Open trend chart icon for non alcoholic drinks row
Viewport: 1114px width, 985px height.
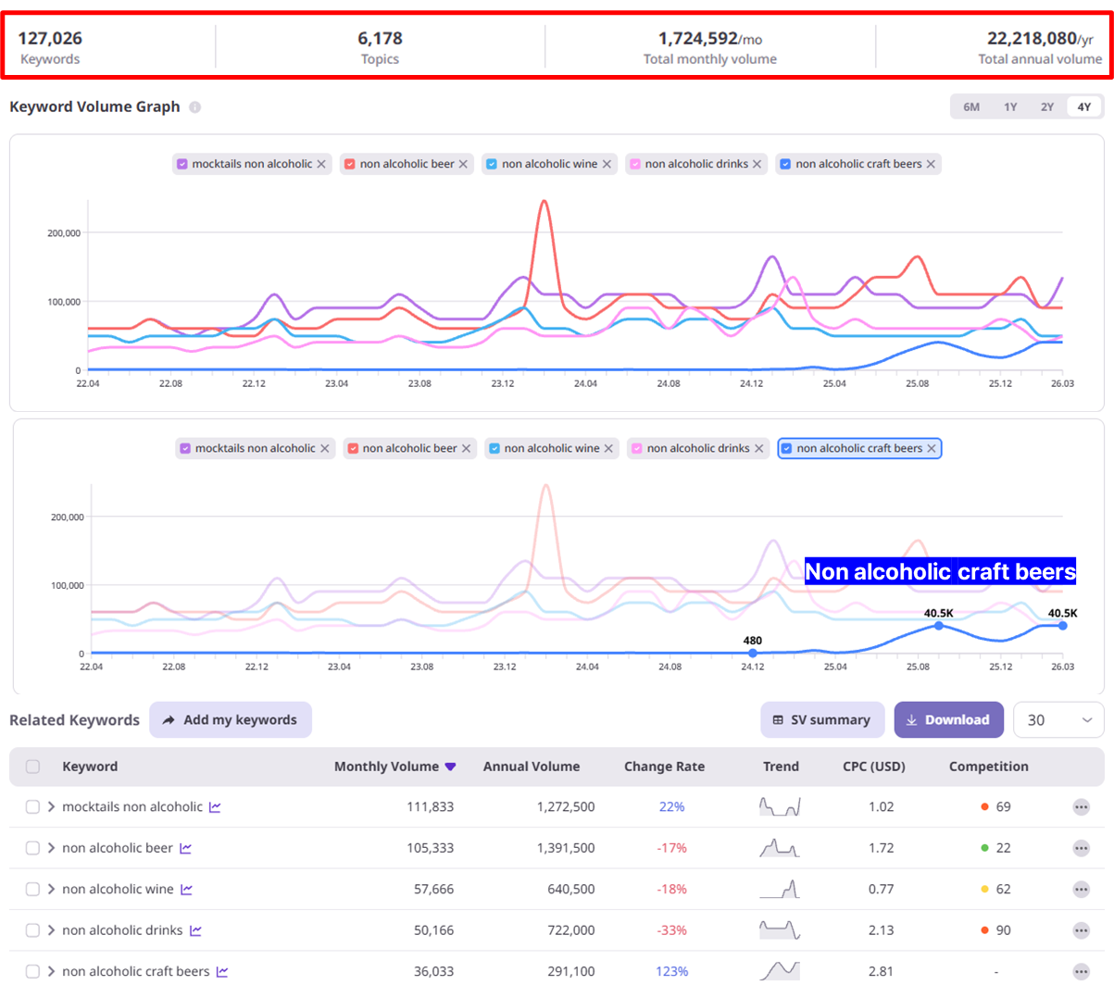click(195, 930)
